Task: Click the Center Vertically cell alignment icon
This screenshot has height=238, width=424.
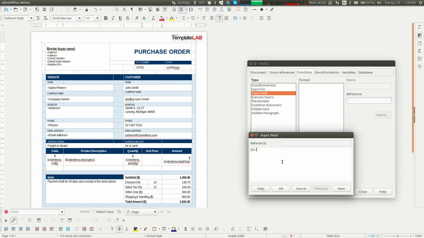Action: [119, 229]
